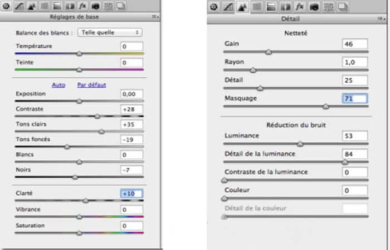Click the Température slider handle
This screenshot has width=390, height=250.
click(79, 53)
